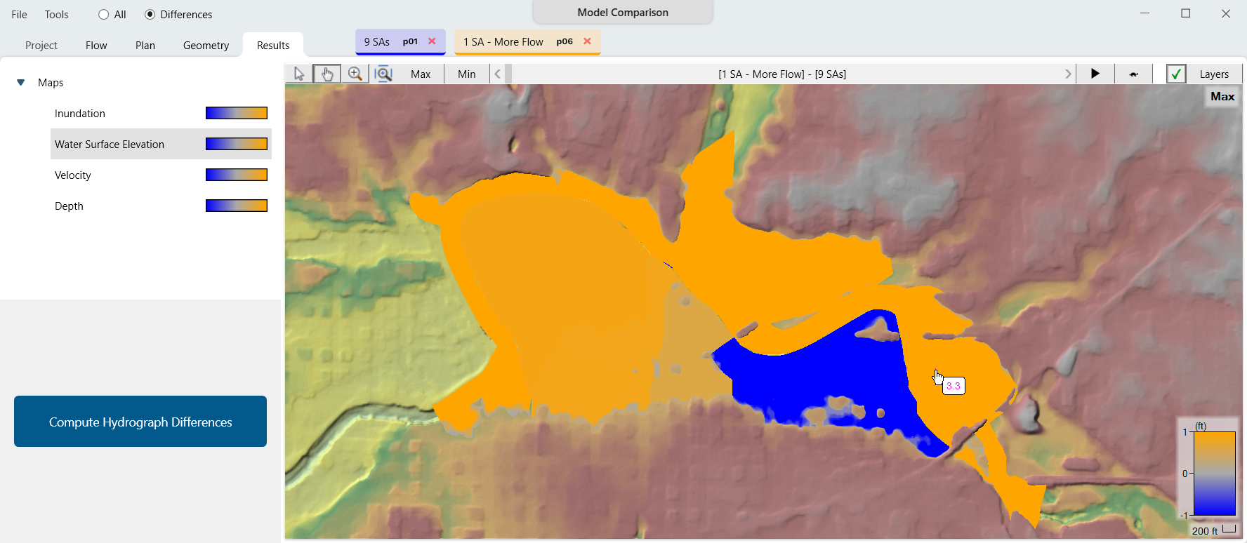Step to previous time with left chevron
The height and width of the screenshot is (543, 1247).
[498, 74]
